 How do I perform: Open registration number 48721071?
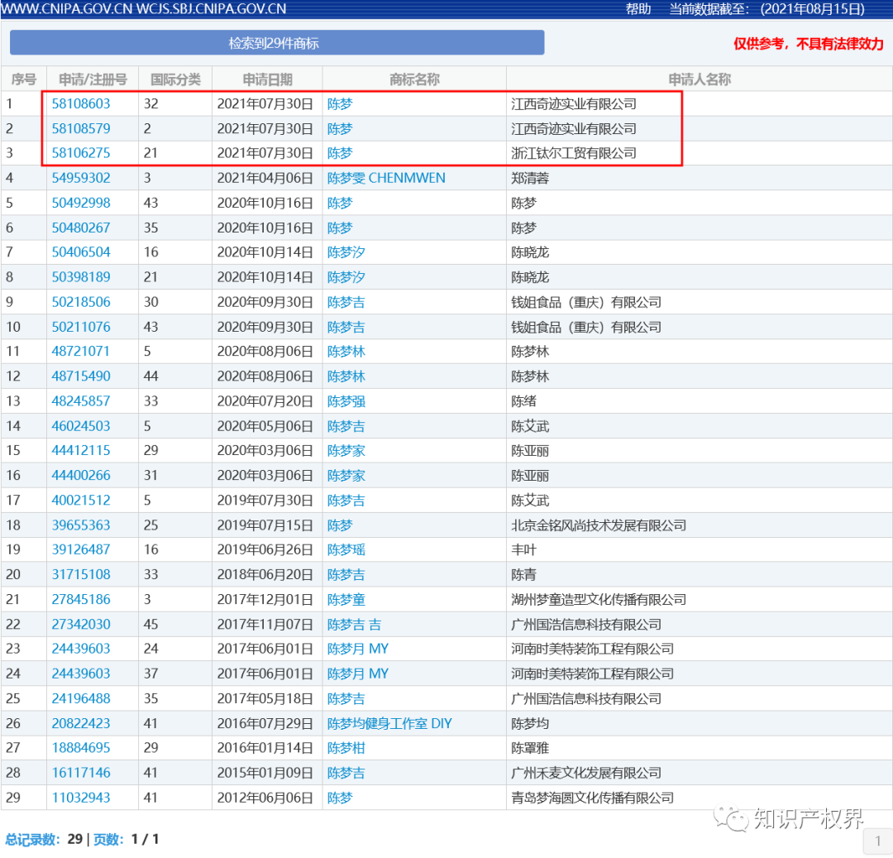coord(80,352)
